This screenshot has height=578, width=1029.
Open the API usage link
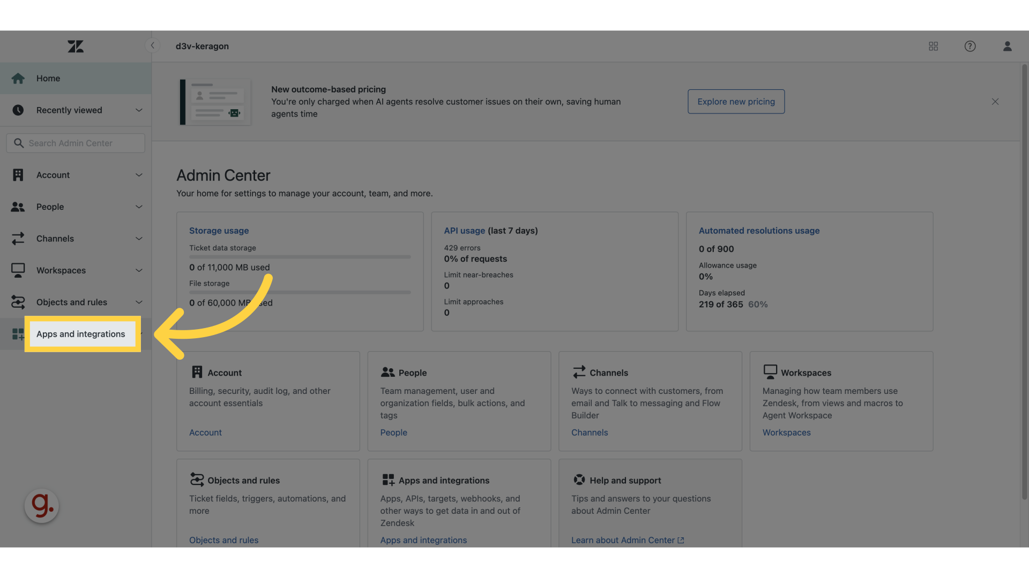pos(464,231)
